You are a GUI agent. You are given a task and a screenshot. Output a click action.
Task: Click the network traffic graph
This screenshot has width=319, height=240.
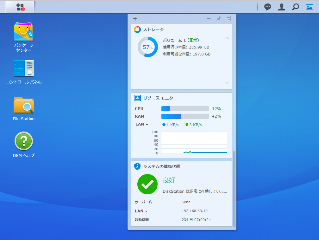pos(194,142)
